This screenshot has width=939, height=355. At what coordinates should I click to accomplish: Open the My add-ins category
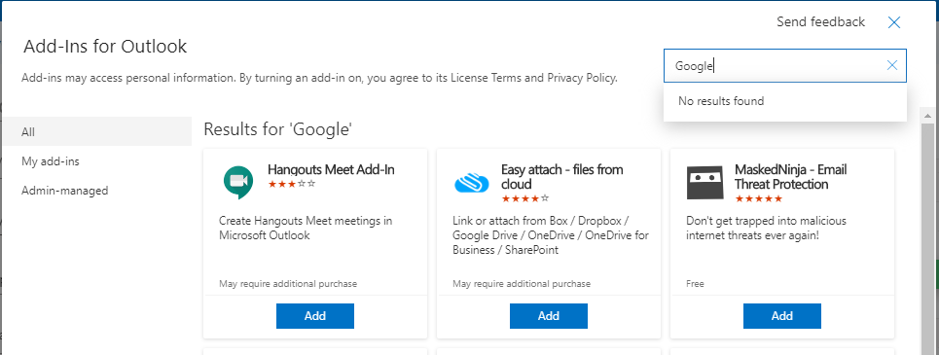coord(97,161)
